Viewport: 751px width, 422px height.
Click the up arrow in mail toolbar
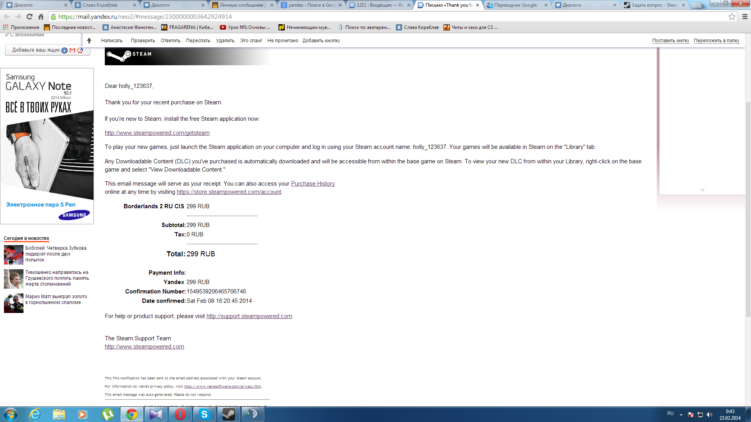tap(89, 41)
